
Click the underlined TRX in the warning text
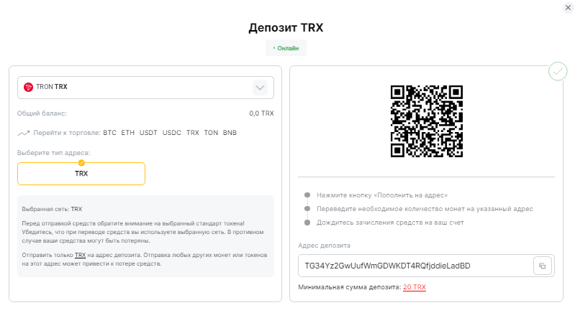80,256
